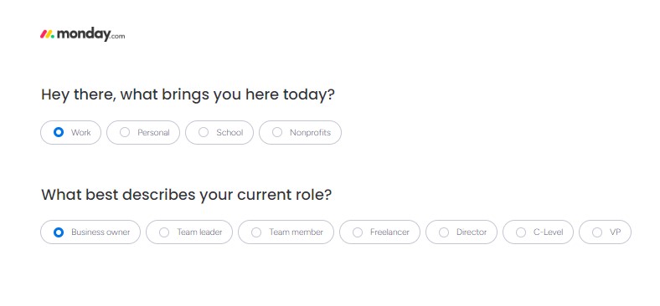Click the empty radio circle beside Personal
This screenshot has width=660, height=306.
click(x=125, y=132)
